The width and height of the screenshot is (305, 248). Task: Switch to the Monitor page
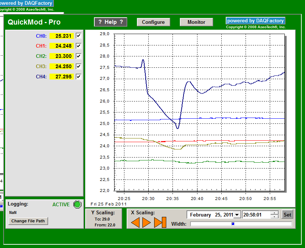(196, 22)
